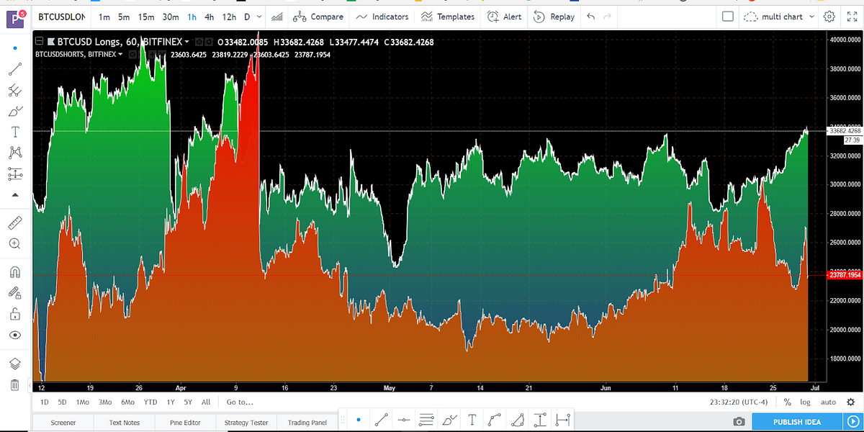The width and height of the screenshot is (864, 432).
Task: Toggle percent scale
Action: [x=788, y=402]
